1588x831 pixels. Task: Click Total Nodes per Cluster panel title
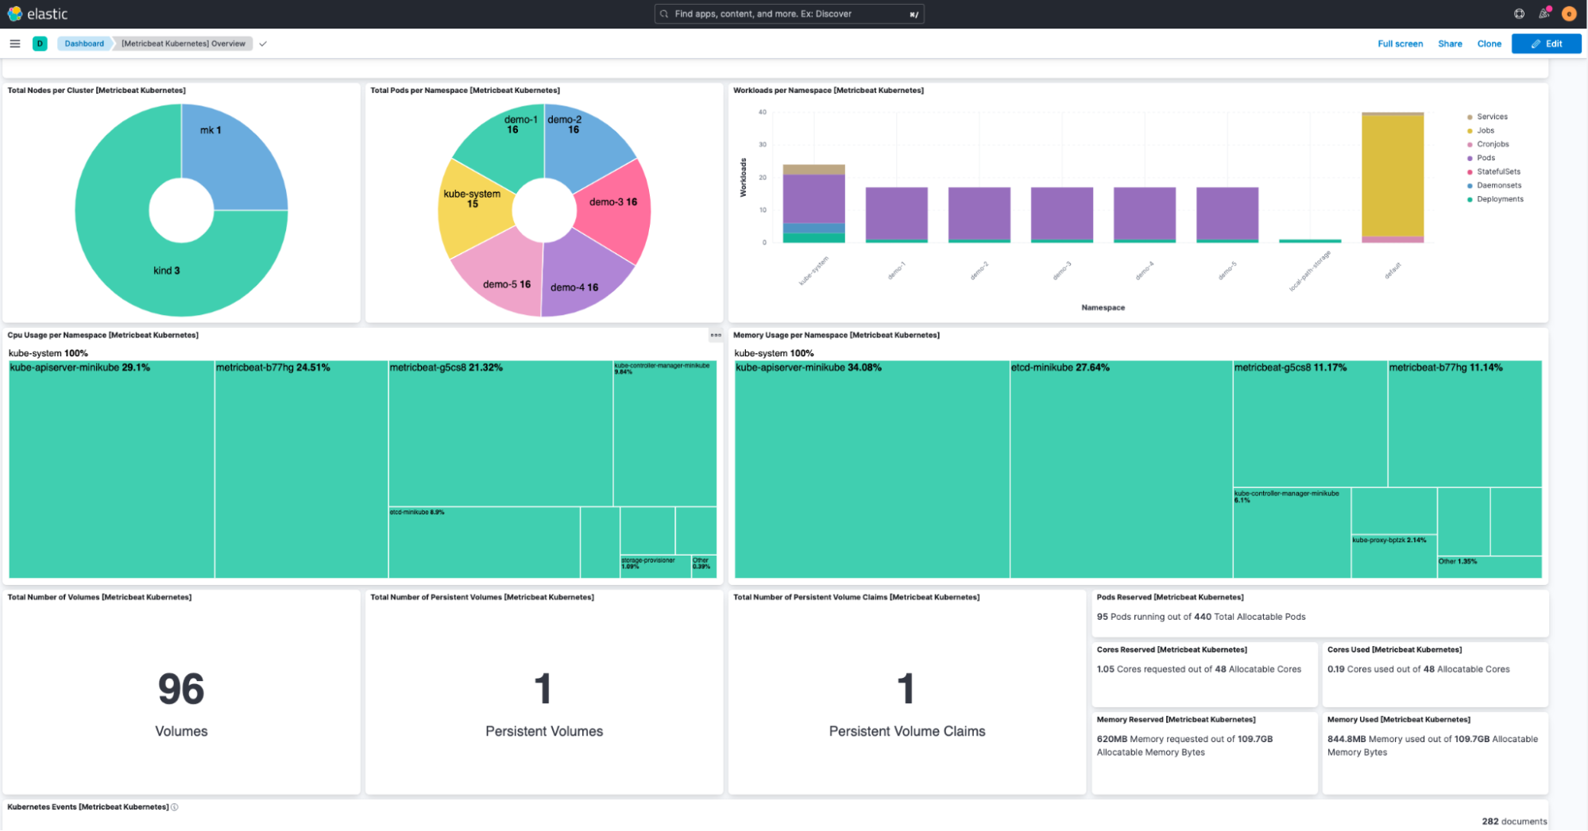(96, 90)
